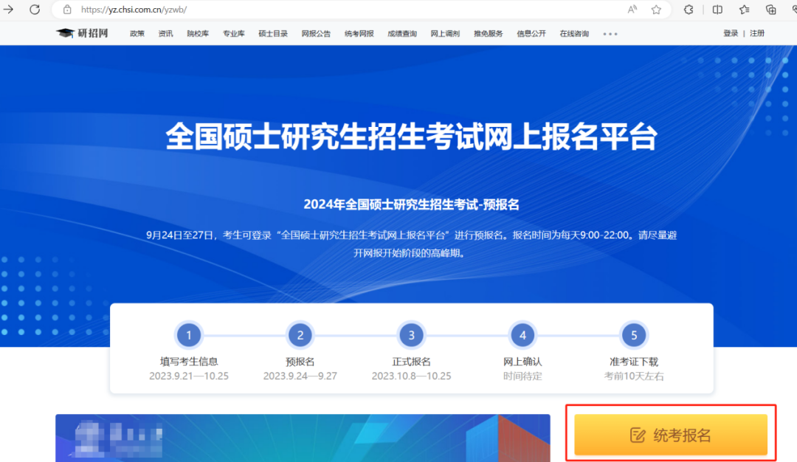
Task: Open the read aloud icon in address bar
Action: tap(632, 10)
